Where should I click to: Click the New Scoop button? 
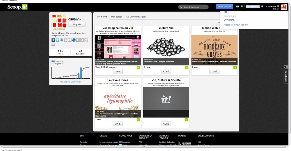[225, 7]
